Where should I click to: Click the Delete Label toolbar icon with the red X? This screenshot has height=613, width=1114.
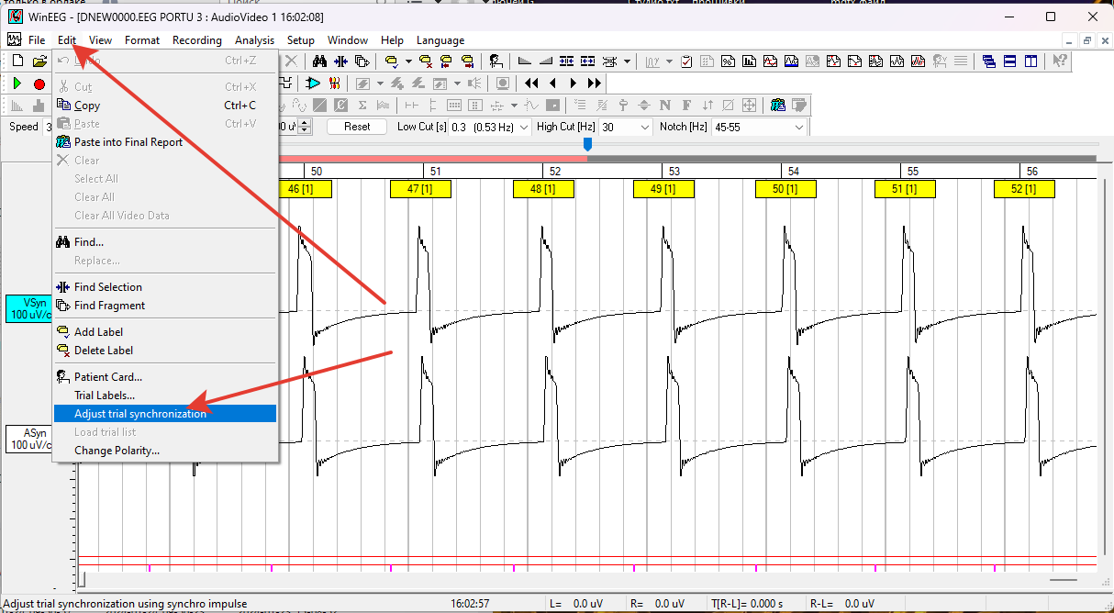click(426, 61)
